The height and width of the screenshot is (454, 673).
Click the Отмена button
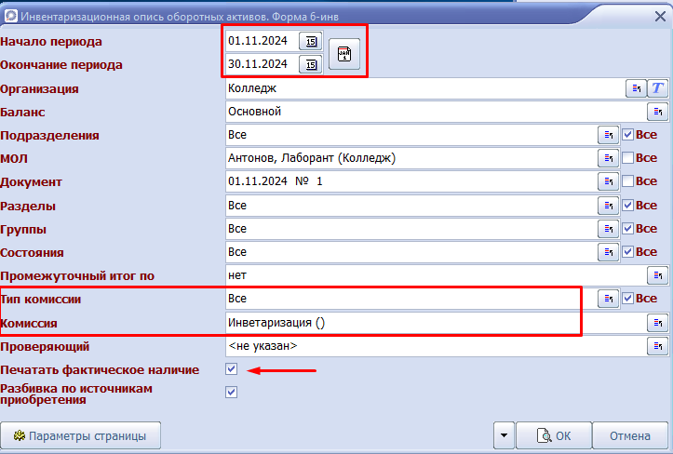tap(630, 435)
